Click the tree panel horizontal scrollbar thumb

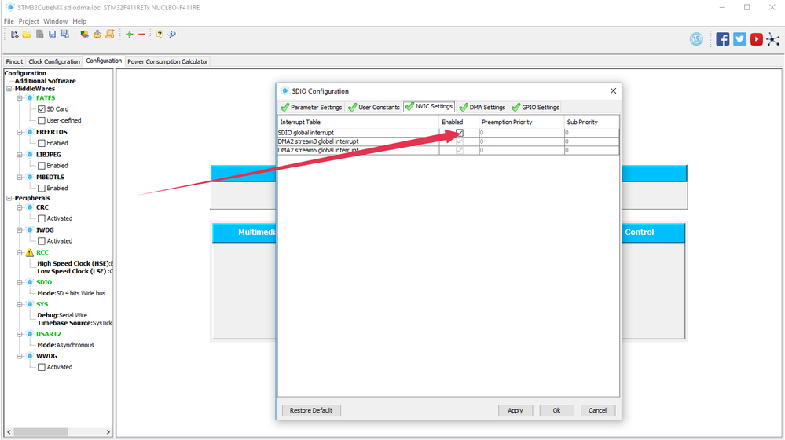(x=40, y=431)
